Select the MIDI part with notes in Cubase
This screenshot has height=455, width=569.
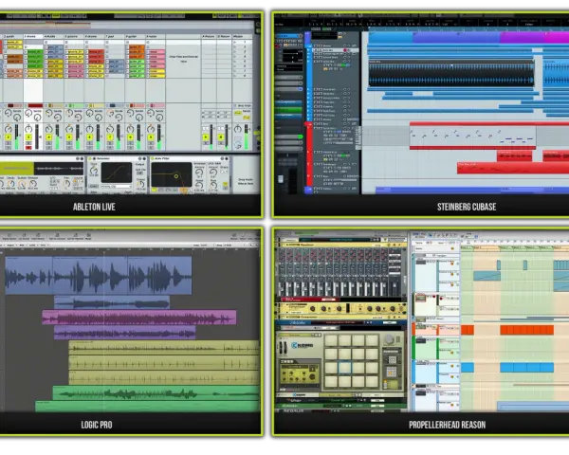click(x=473, y=136)
